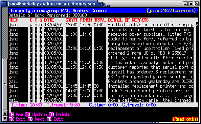
Task: Maximize the terminal window
Action: click(x=191, y=4)
